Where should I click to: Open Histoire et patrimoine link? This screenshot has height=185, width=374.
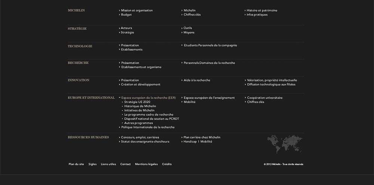[261, 10]
